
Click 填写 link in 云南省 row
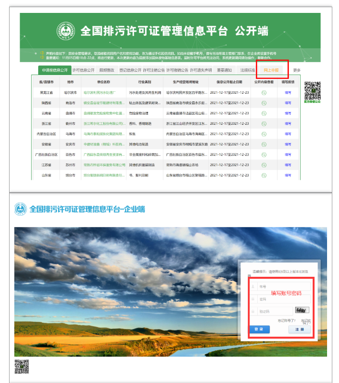click(288, 113)
